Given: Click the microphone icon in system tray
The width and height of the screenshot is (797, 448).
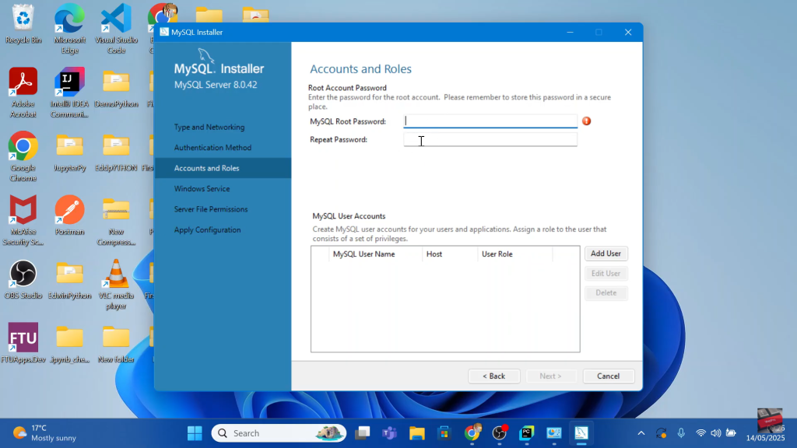Looking at the screenshot, I should click(x=681, y=433).
